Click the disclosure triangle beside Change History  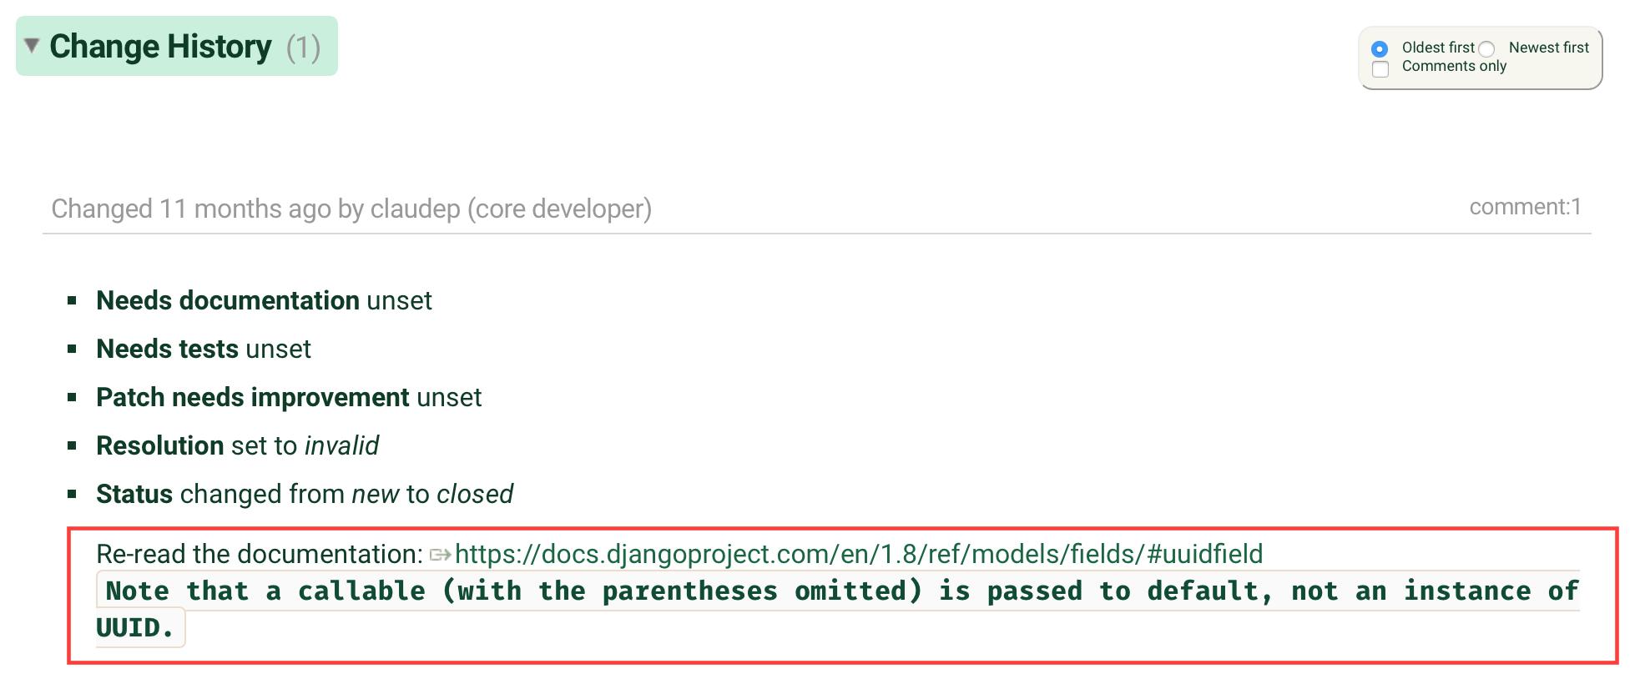[x=30, y=47]
